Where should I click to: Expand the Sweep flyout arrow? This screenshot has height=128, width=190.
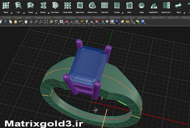pos(36,13)
